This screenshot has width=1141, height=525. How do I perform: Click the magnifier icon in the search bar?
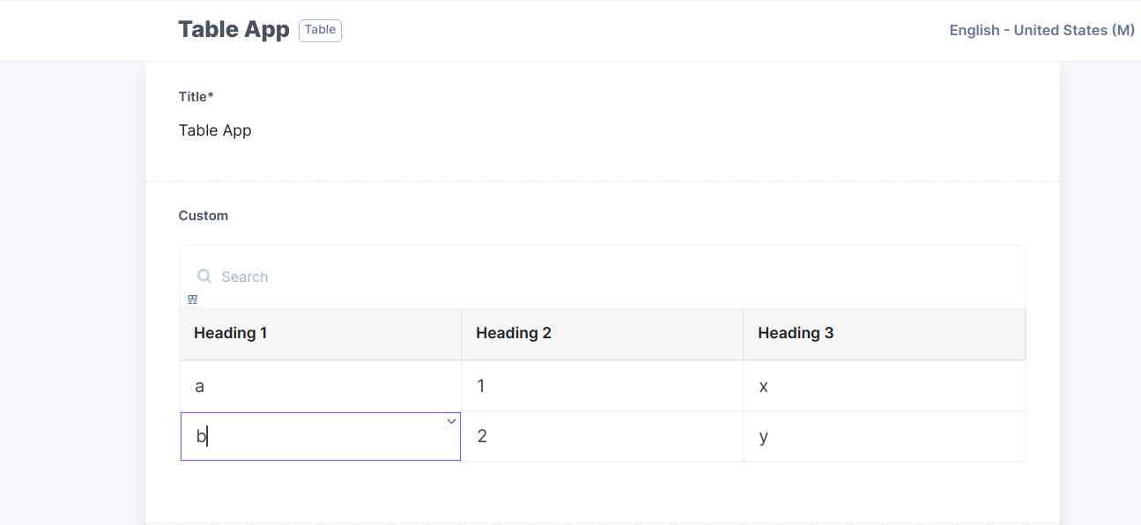[x=204, y=277]
